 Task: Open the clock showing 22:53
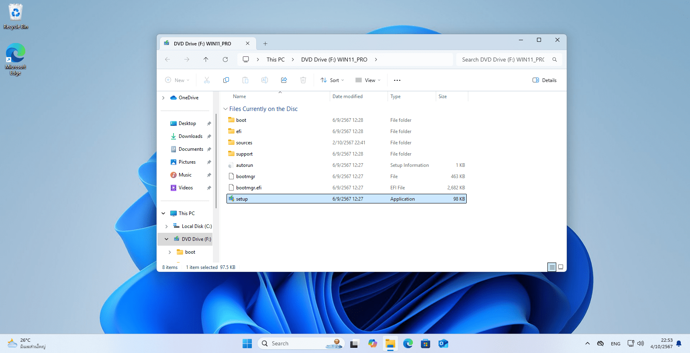pyautogui.click(x=661, y=343)
